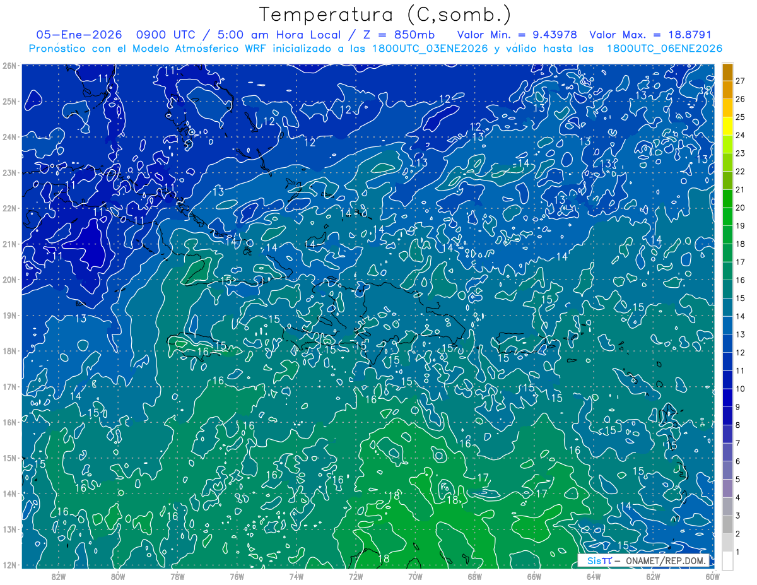Image resolution: width=757 pixels, height=585 pixels.
Task: Click the '25N' latitude axis label
Action: pos(9,101)
